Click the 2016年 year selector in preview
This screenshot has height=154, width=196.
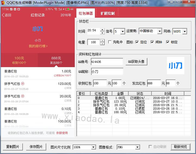[x=66, y=15]
